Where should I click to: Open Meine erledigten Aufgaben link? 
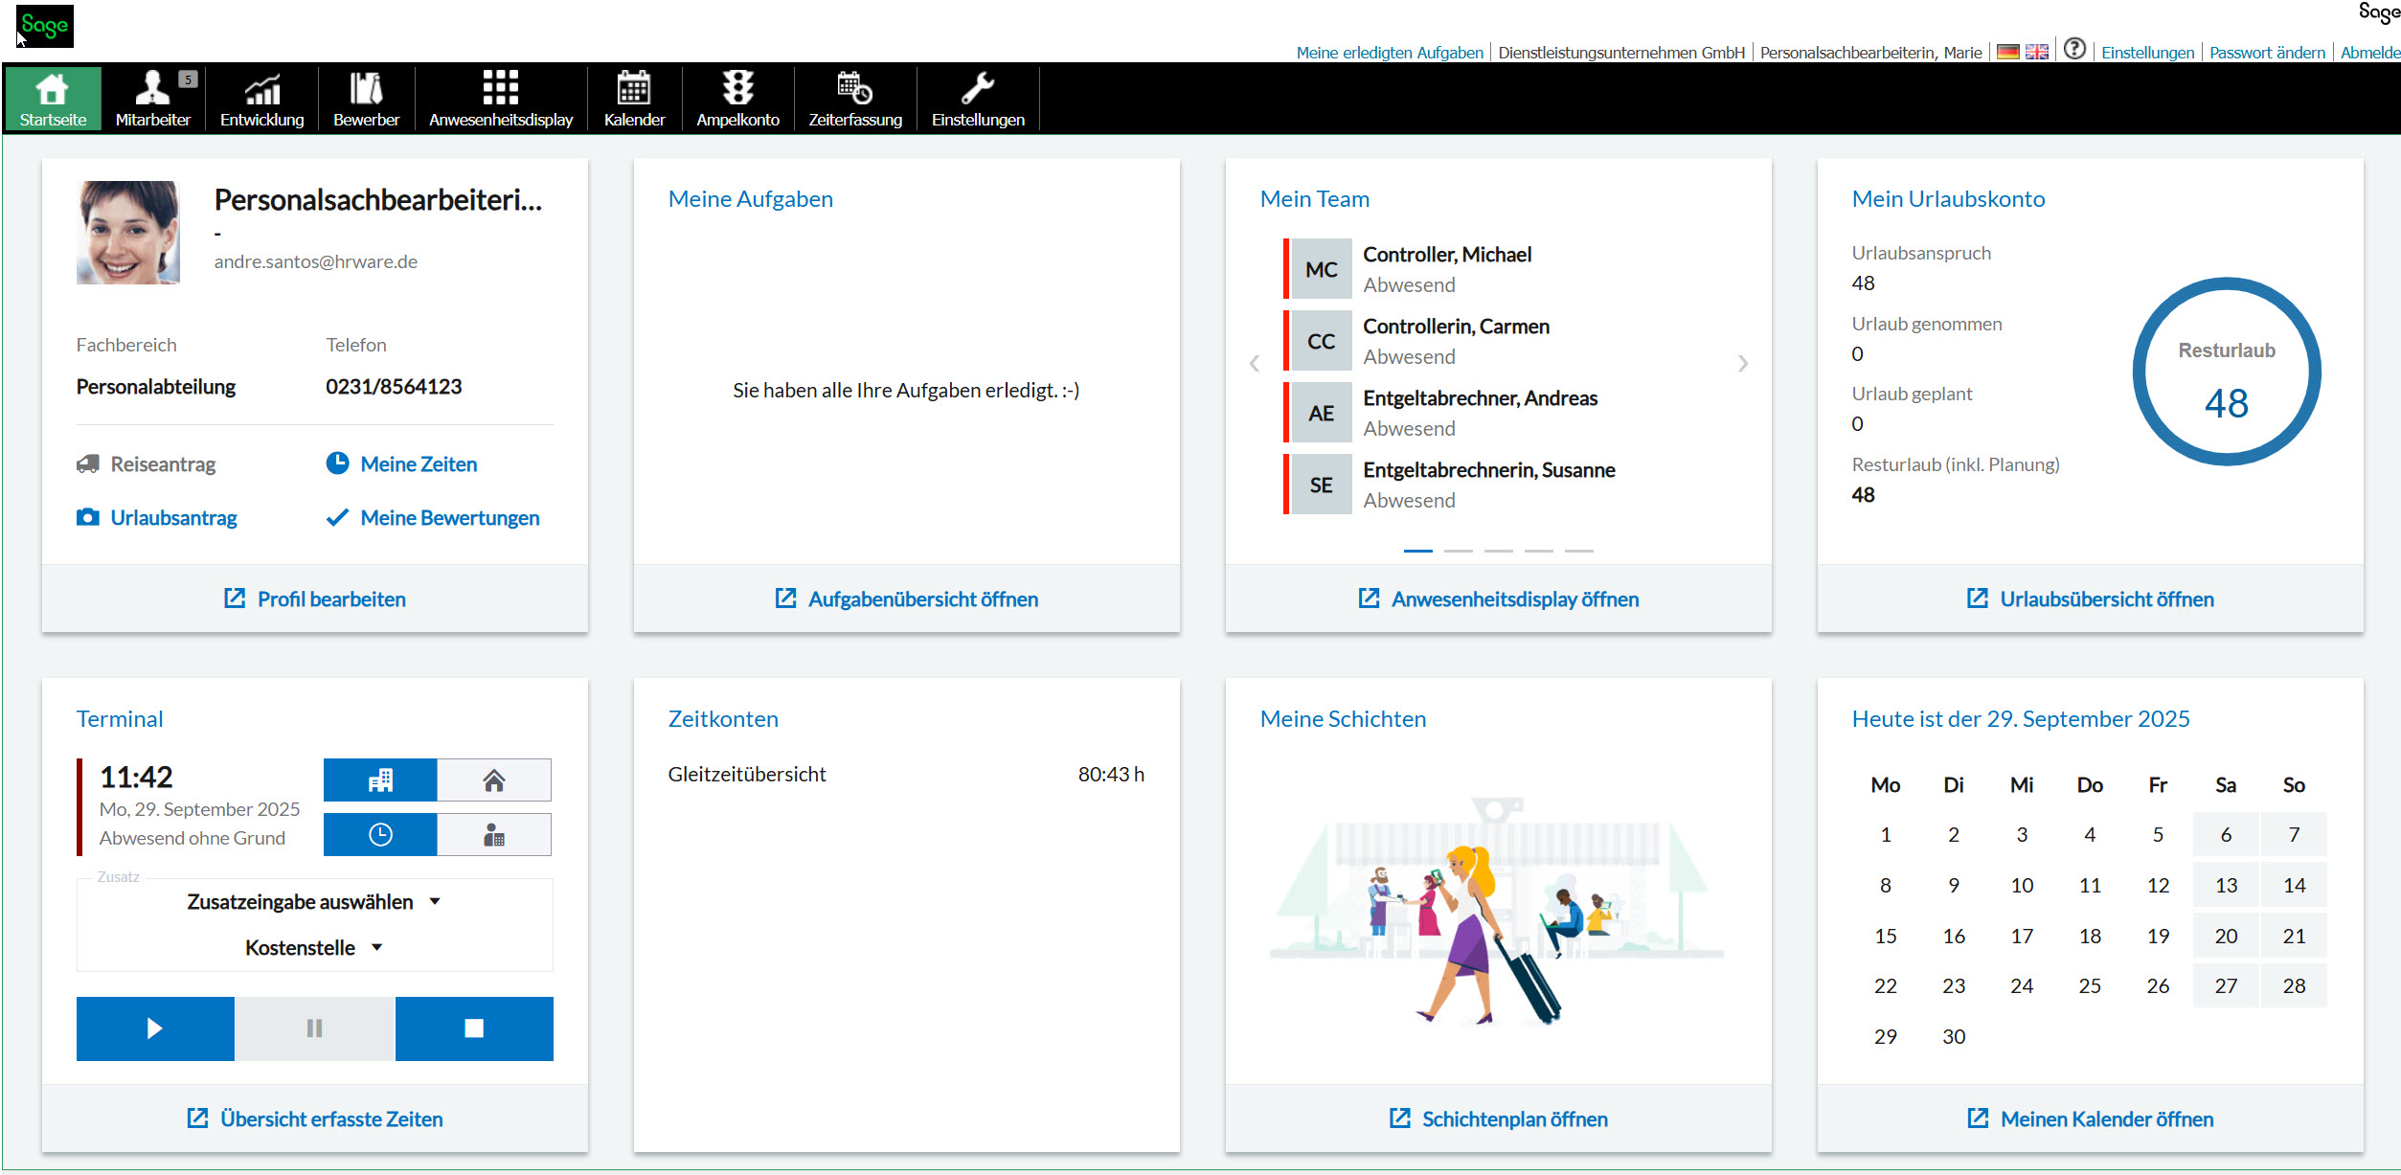point(1389,53)
